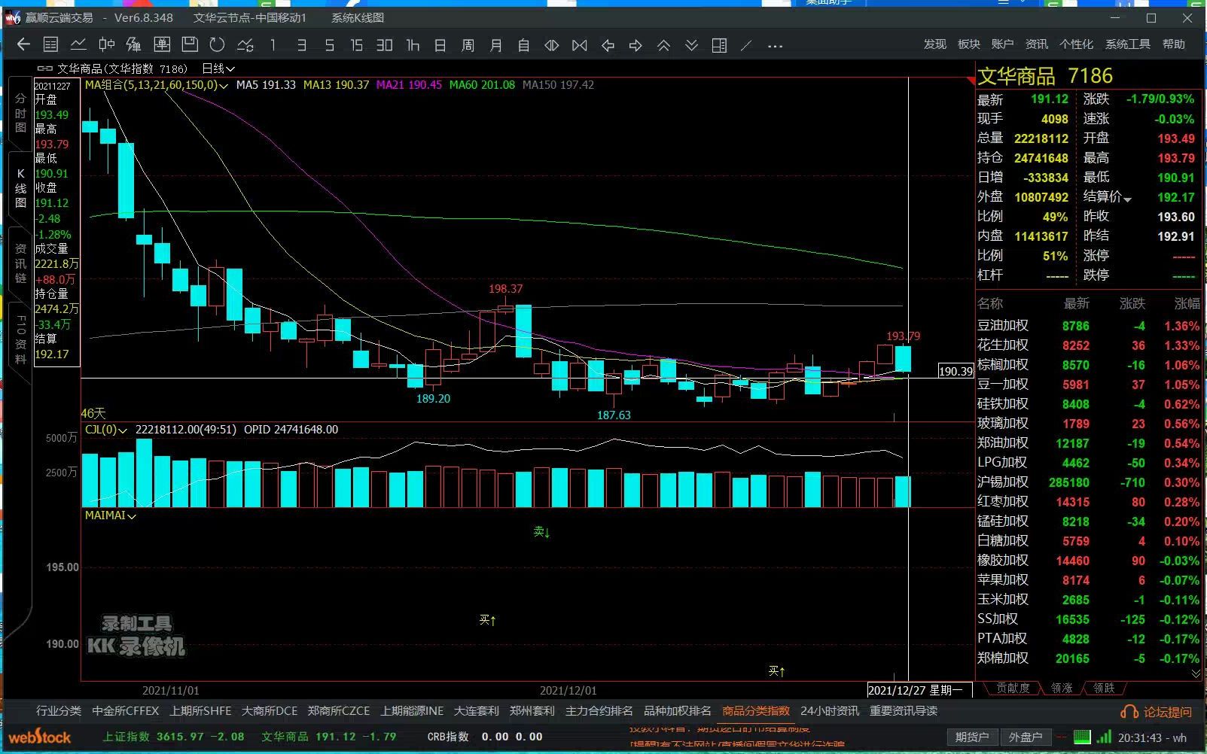This screenshot has width=1207, height=754.
Task: Select the 上期所SHFE bottom tab
Action: 200,711
